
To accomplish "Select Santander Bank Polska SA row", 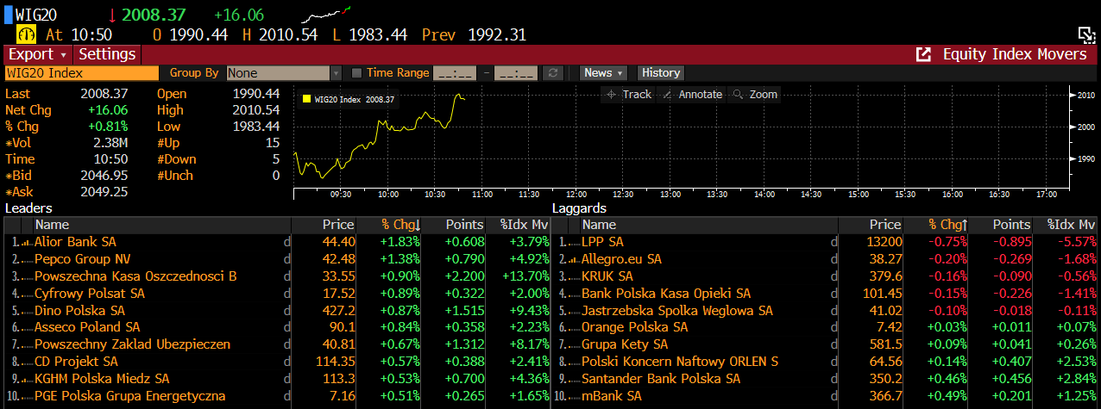I will pyautogui.click(x=825, y=379).
